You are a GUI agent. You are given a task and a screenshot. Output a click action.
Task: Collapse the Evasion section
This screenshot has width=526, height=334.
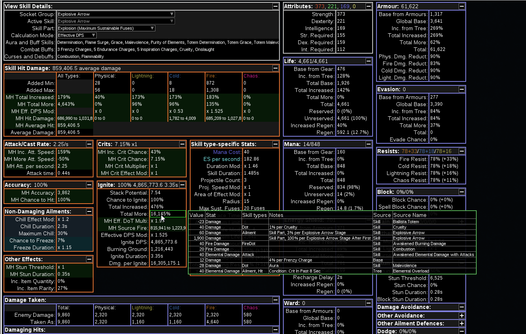[462, 89]
